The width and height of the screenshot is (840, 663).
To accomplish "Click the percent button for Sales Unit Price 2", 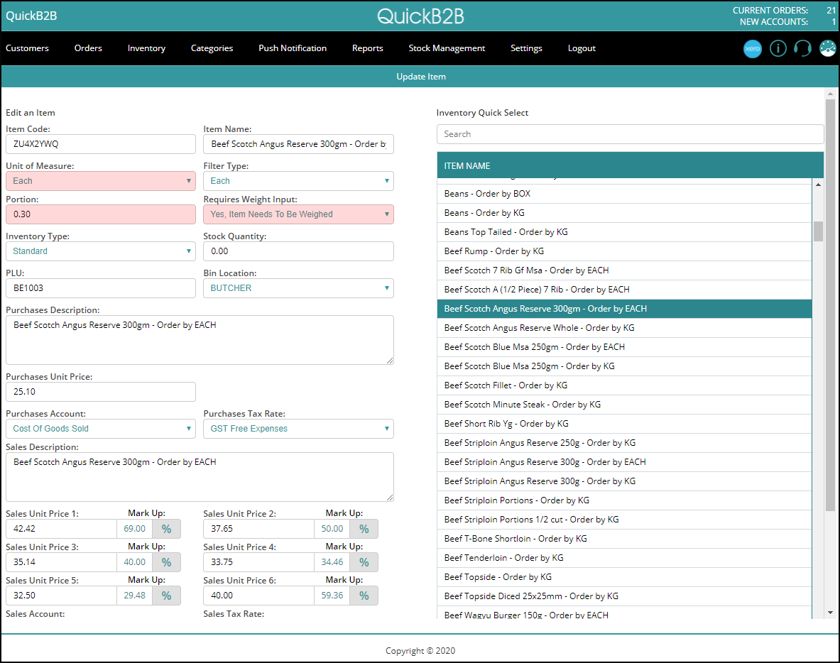I will [364, 529].
